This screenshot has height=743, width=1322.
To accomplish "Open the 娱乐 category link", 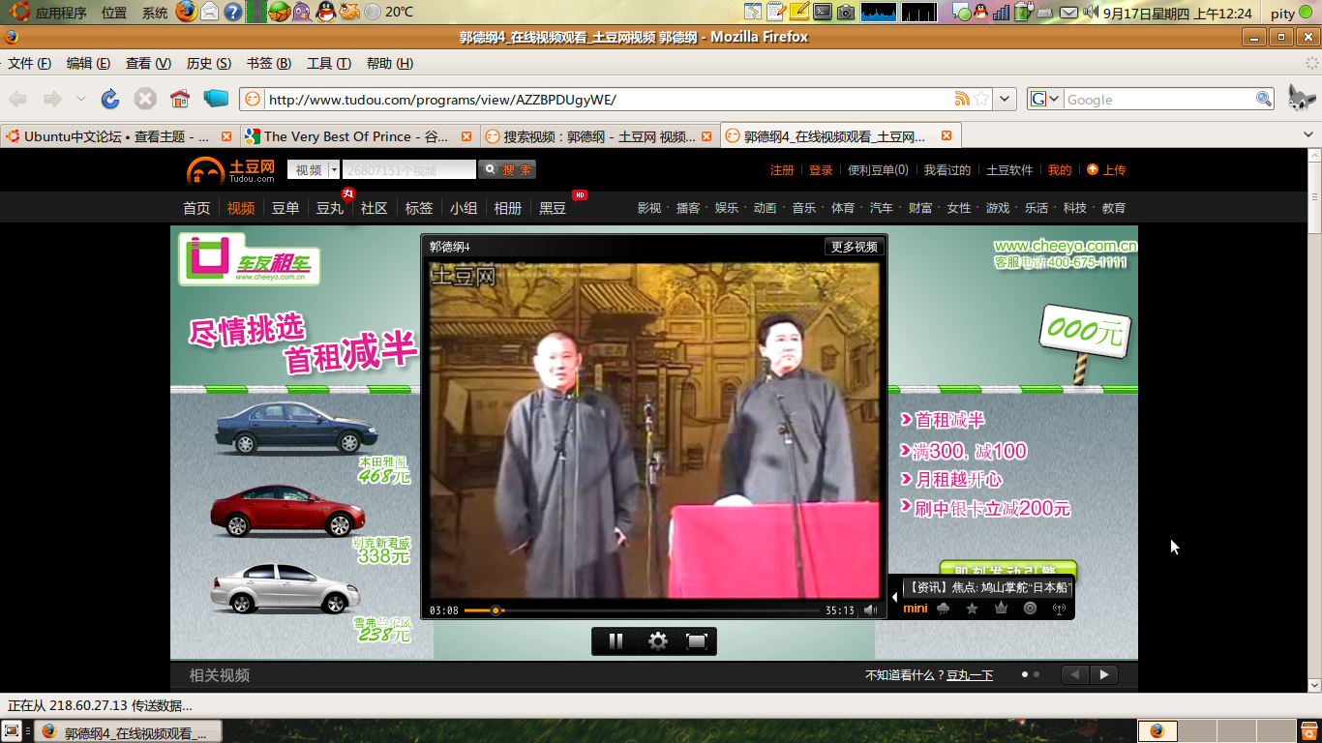I will (x=727, y=208).
